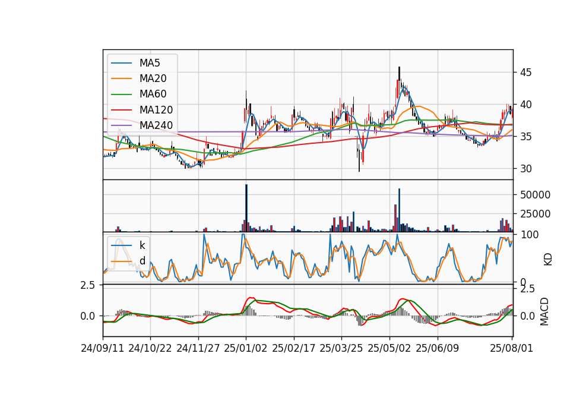Click the MACD axis label
Image resolution: width=570 pixels, height=410 pixels.
click(544, 312)
